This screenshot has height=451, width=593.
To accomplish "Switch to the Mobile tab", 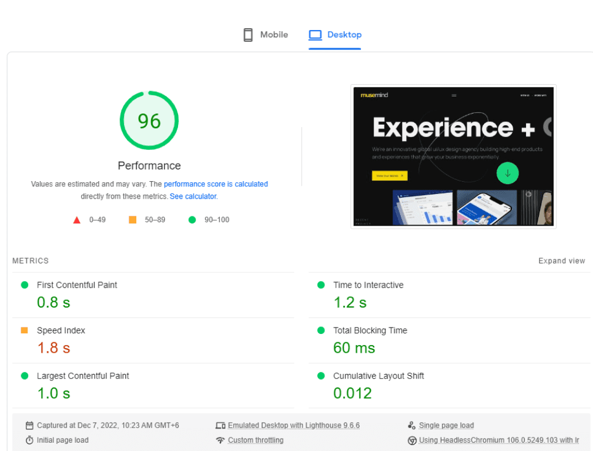I will coord(266,35).
